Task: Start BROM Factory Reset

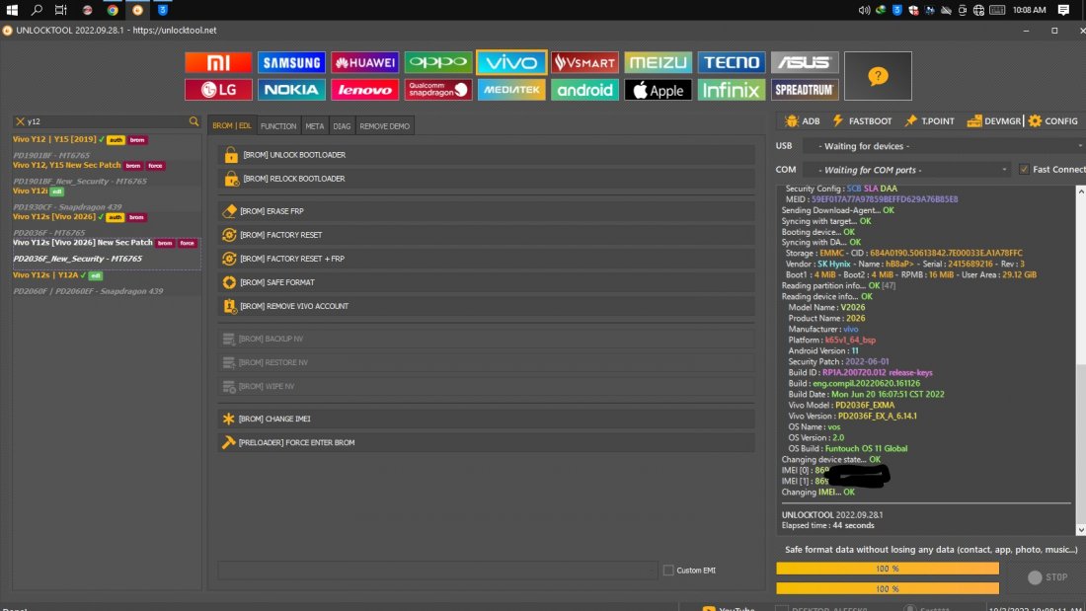Action: pyautogui.click(x=487, y=235)
